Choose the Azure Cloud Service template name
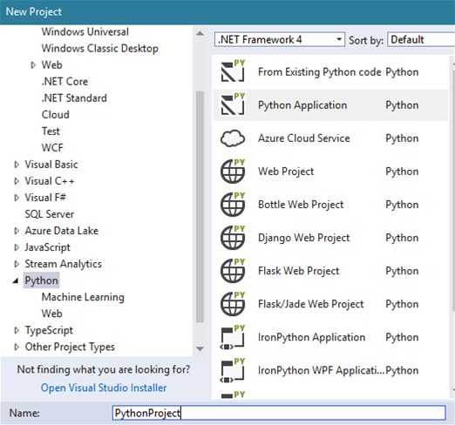This screenshot has width=455, height=425. pos(304,138)
